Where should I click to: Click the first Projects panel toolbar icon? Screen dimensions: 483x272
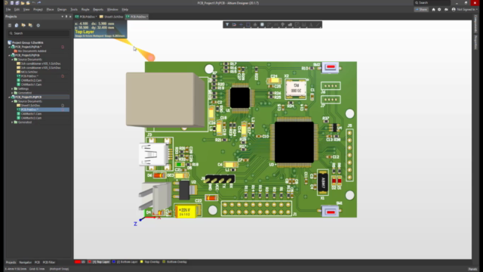click(10, 25)
